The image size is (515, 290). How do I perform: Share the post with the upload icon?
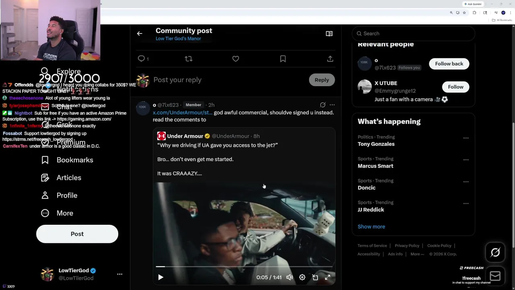pyautogui.click(x=330, y=59)
